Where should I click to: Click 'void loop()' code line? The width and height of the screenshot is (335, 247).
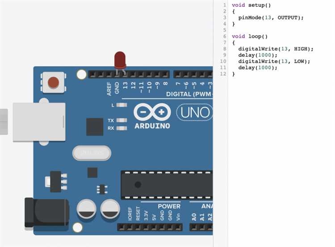(250, 36)
